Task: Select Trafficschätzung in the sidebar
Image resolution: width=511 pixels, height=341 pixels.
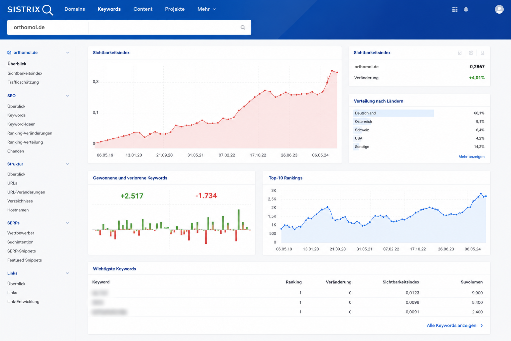Action: click(x=23, y=82)
